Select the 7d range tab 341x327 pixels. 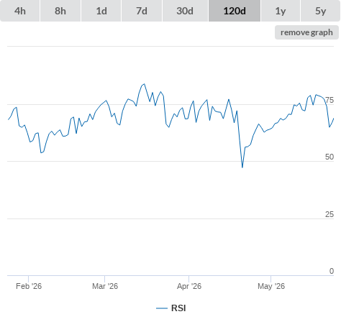(142, 11)
